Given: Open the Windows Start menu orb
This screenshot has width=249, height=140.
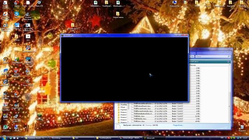Looking at the screenshot, I should click(x=4, y=138).
